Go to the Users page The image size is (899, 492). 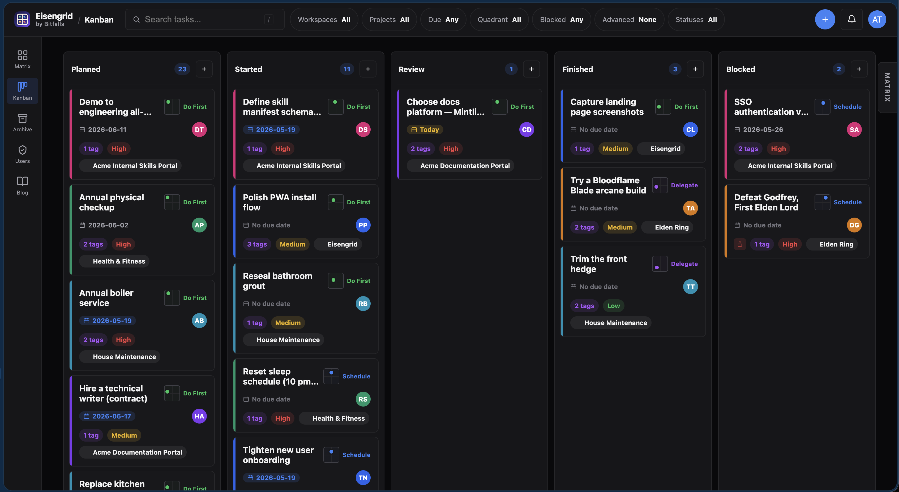pos(22,154)
